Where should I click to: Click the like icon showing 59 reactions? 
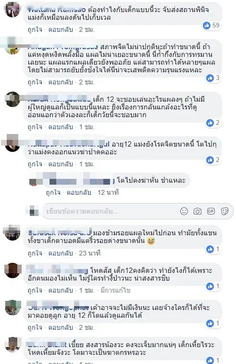point(207,25)
